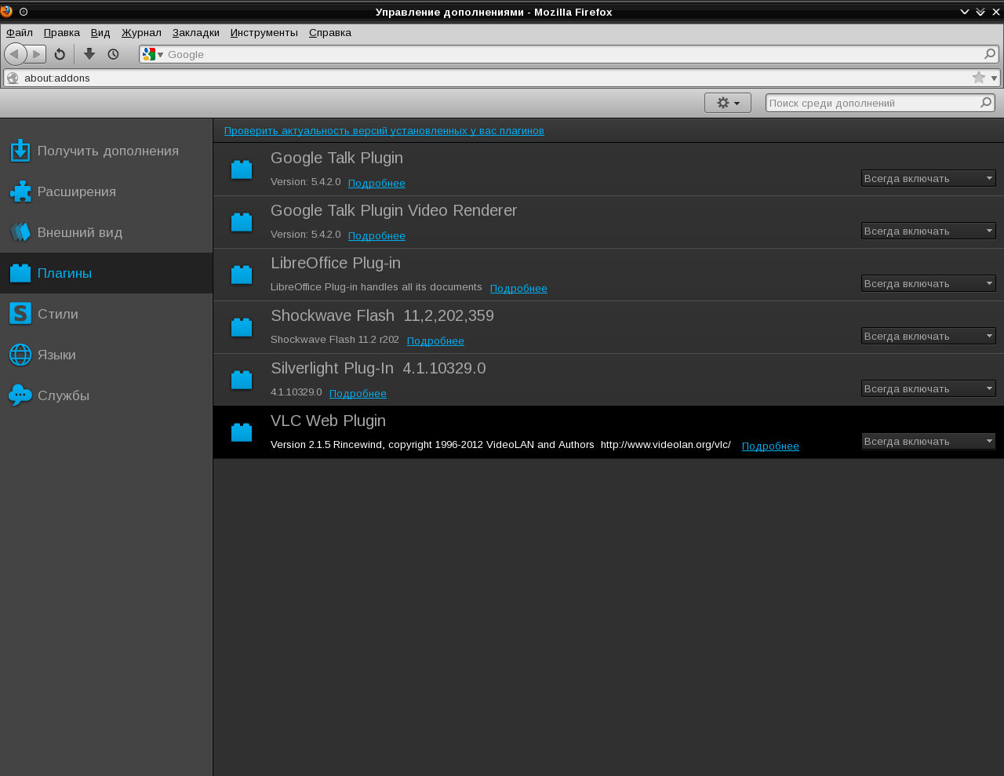Go to Получить дополнения category
This screenshot has height=776, width=1004.
pos(106,151)
